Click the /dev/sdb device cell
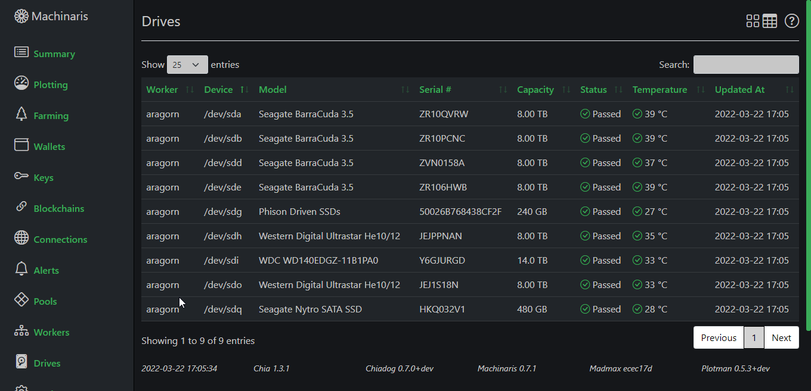811x391 pixels. 223,138
